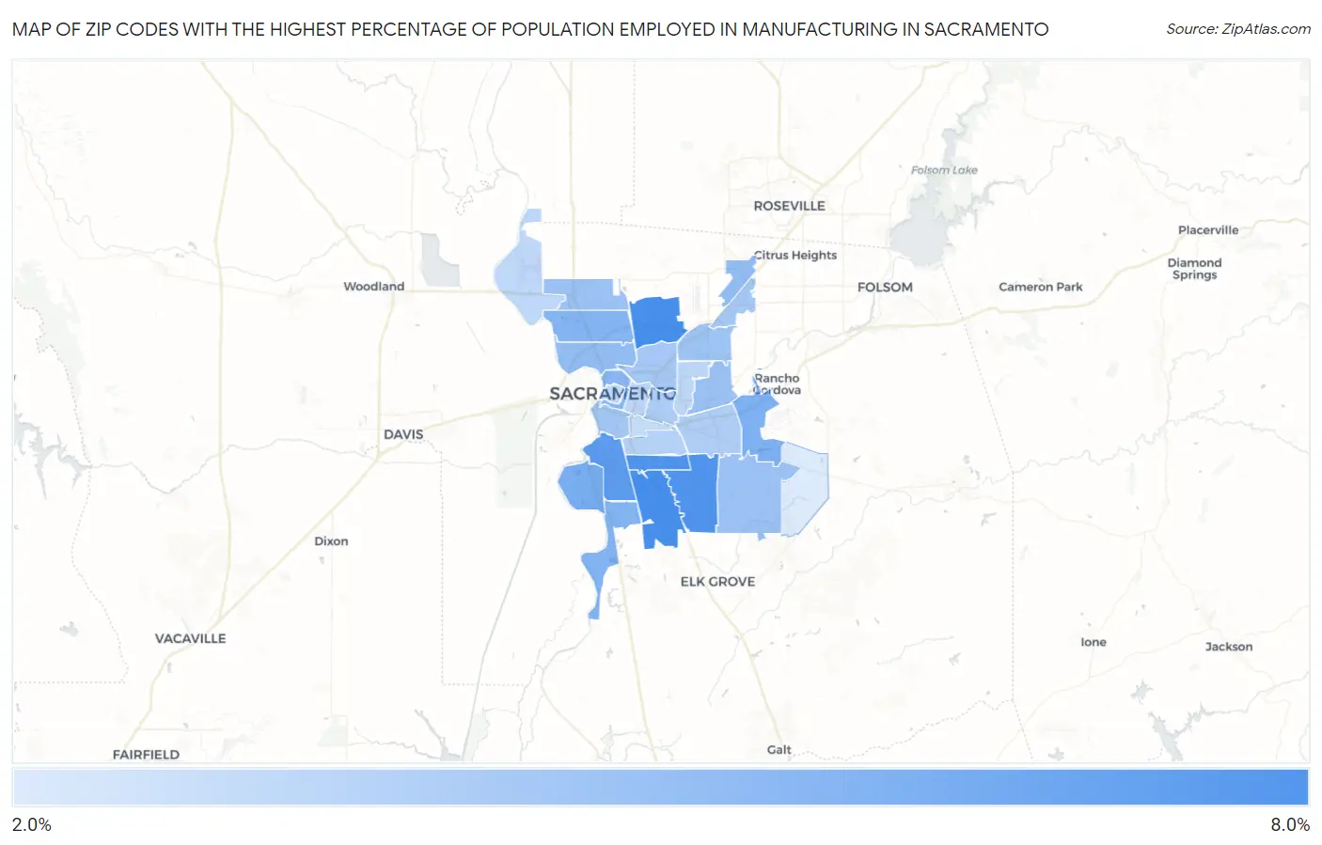1322x845 pixels.
Task: Click the Dixon town label
Action: 331,541
